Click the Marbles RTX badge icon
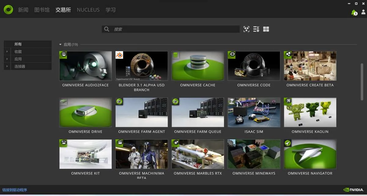367x196 pixels. (176, 143)
